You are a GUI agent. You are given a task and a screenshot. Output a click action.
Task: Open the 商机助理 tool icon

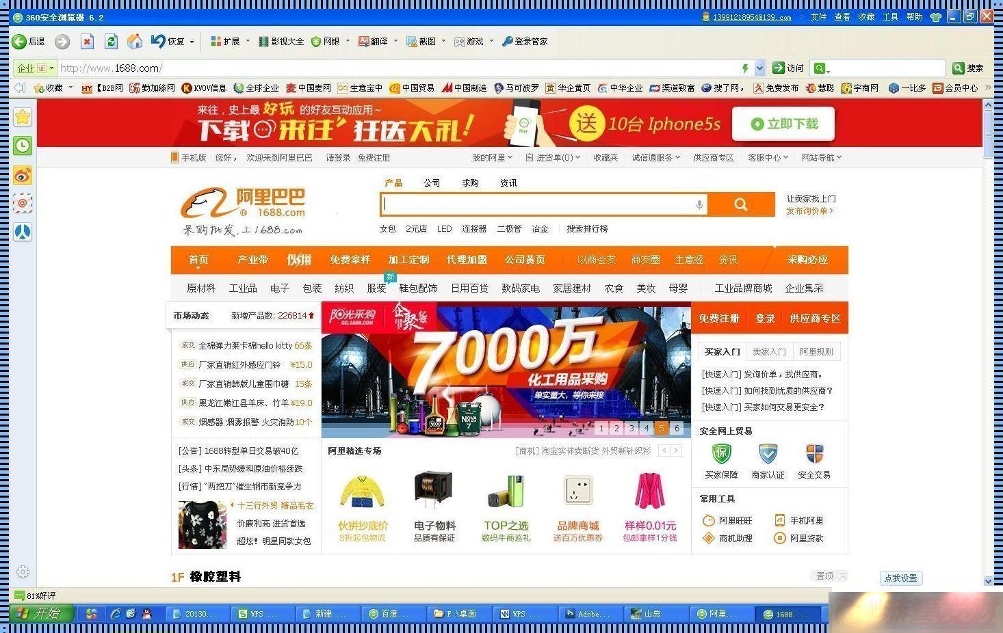pyautogui.click(x=709, y=539)
